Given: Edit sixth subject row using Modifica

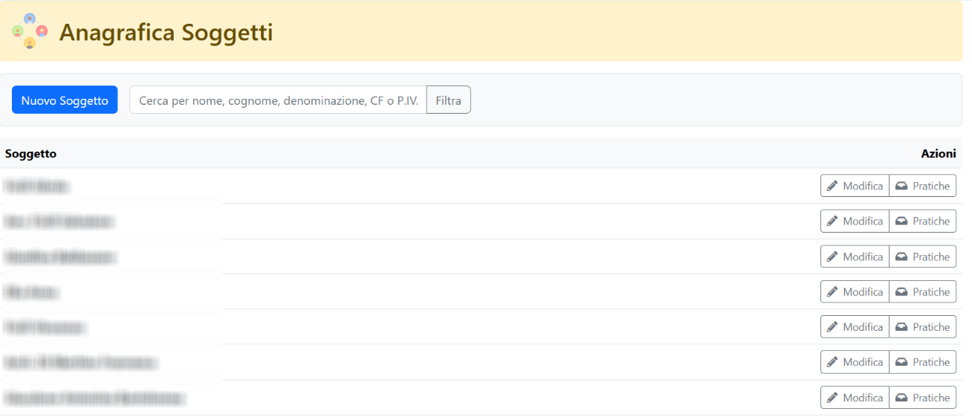Looking at the screenshot, I should point(855,362).
